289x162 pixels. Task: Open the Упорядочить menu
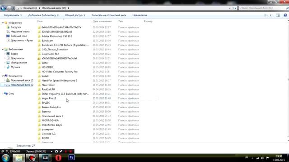click(13, 15)
